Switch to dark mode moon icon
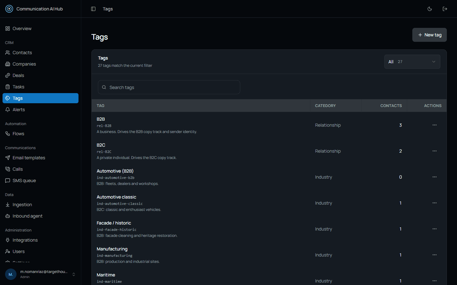 [x=430, y=9]
